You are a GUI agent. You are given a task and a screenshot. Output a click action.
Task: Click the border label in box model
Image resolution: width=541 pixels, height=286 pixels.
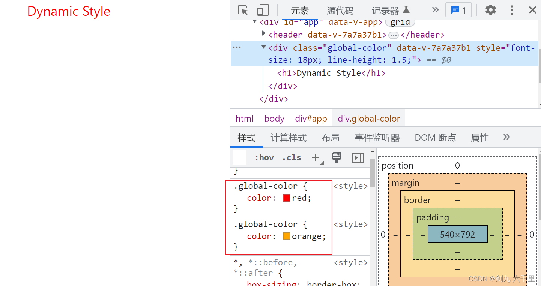(418, 200)
